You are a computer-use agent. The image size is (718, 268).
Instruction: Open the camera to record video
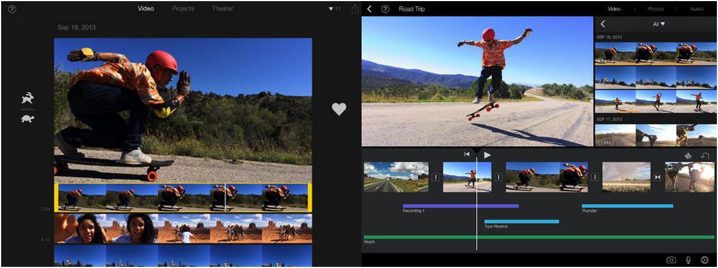point(671,260)
